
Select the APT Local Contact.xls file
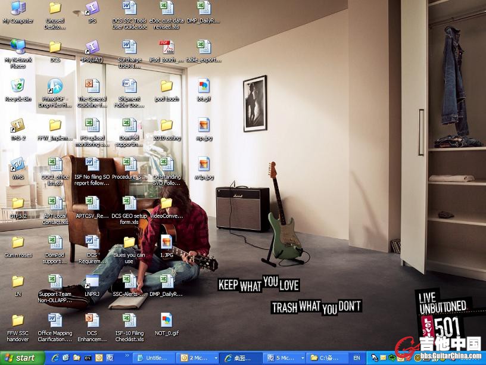tap(55, 204)
